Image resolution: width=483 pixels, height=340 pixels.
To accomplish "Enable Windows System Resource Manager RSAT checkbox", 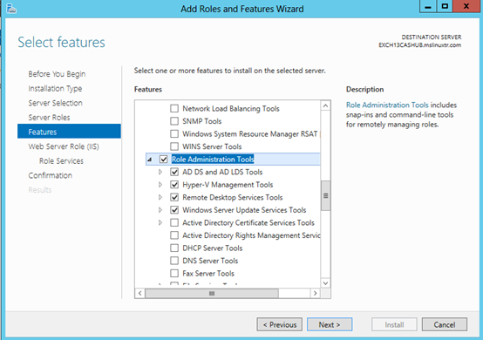I will point(174,133).
